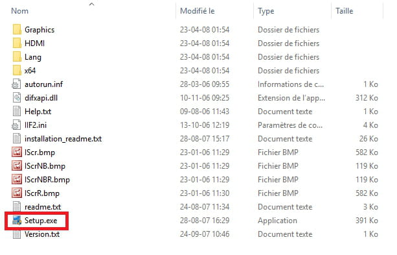Select the installation_readme.txt file name

[x=63, y=139]
